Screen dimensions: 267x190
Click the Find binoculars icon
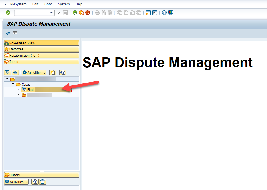click(104, 13)
